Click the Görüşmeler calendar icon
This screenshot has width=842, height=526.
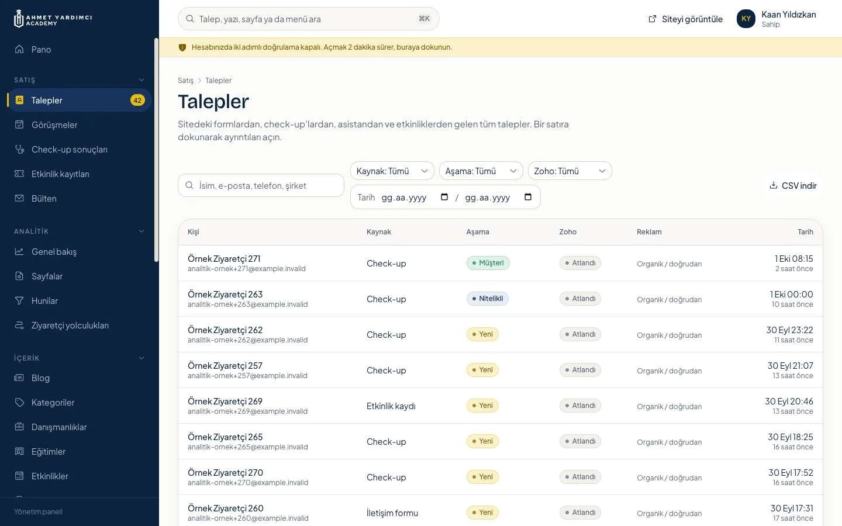pyautogui.click(x=19, y=124)
